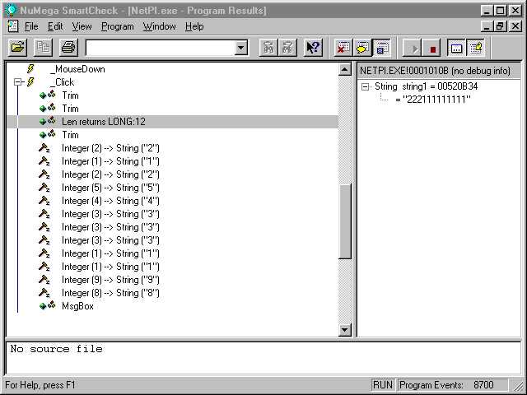Select the "222111111111" string value
Viewport: 527px width, 395px height.
pos(436,100)
